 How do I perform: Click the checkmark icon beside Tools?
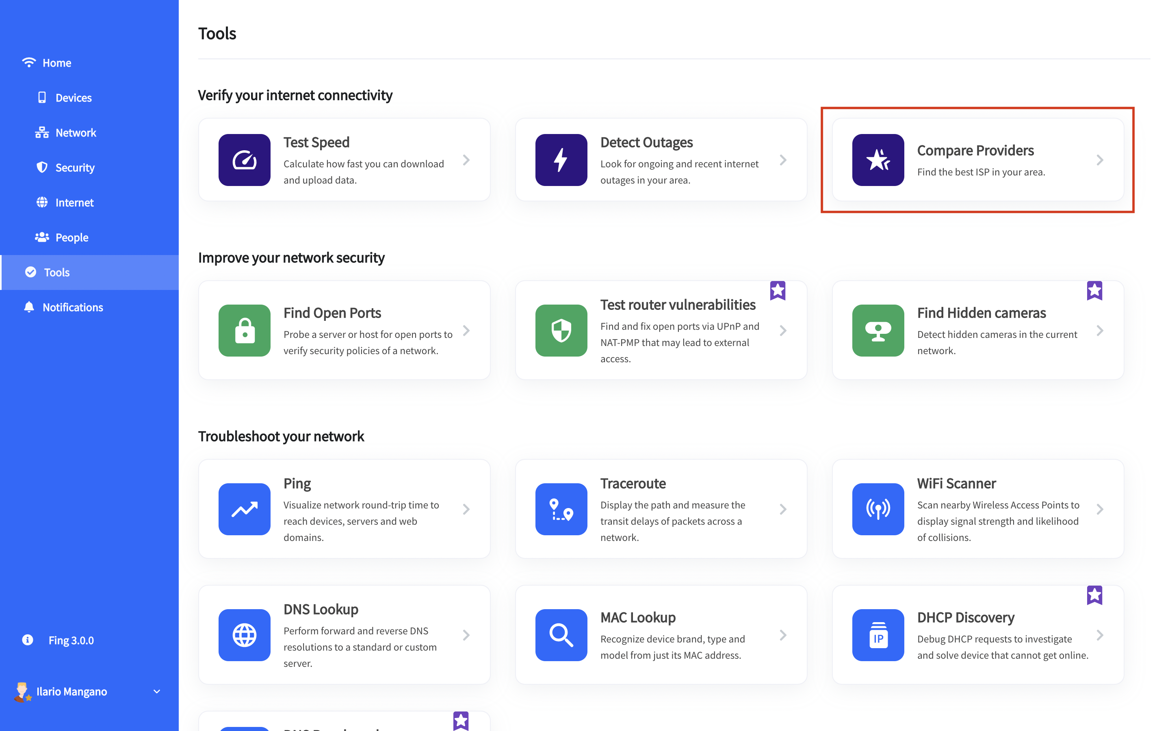(x=30, y=272)
